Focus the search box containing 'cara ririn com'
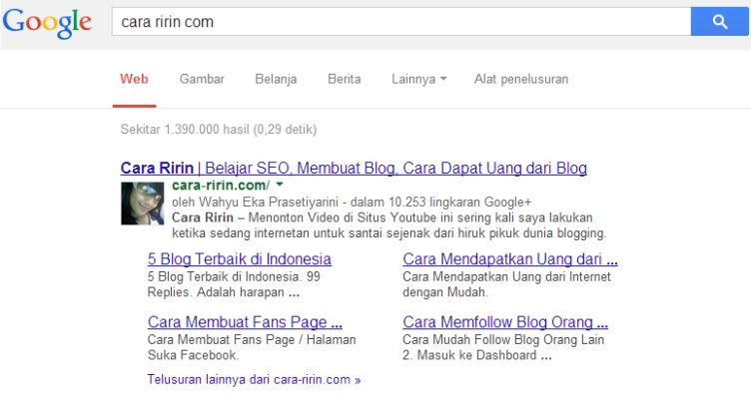The image size is (751, 407). tap(401, 22)
